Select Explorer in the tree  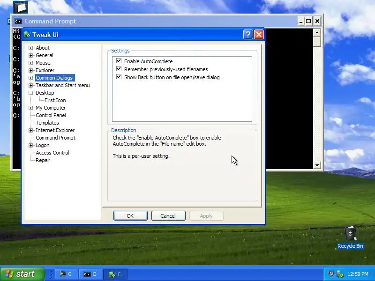[45, 70]
